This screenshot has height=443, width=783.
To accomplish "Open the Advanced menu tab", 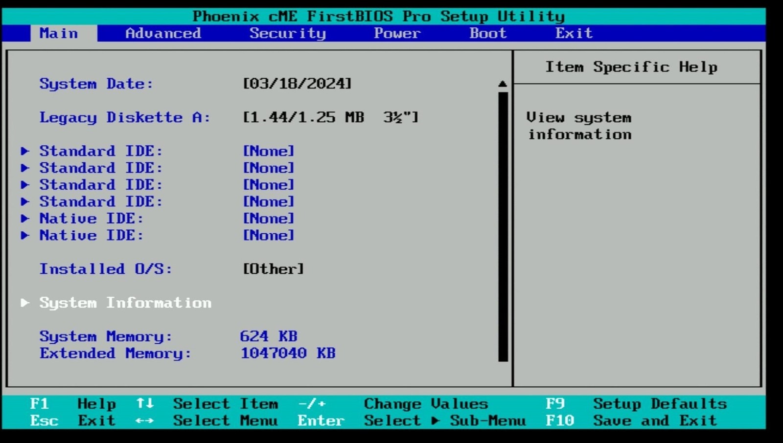I will 163,33.
